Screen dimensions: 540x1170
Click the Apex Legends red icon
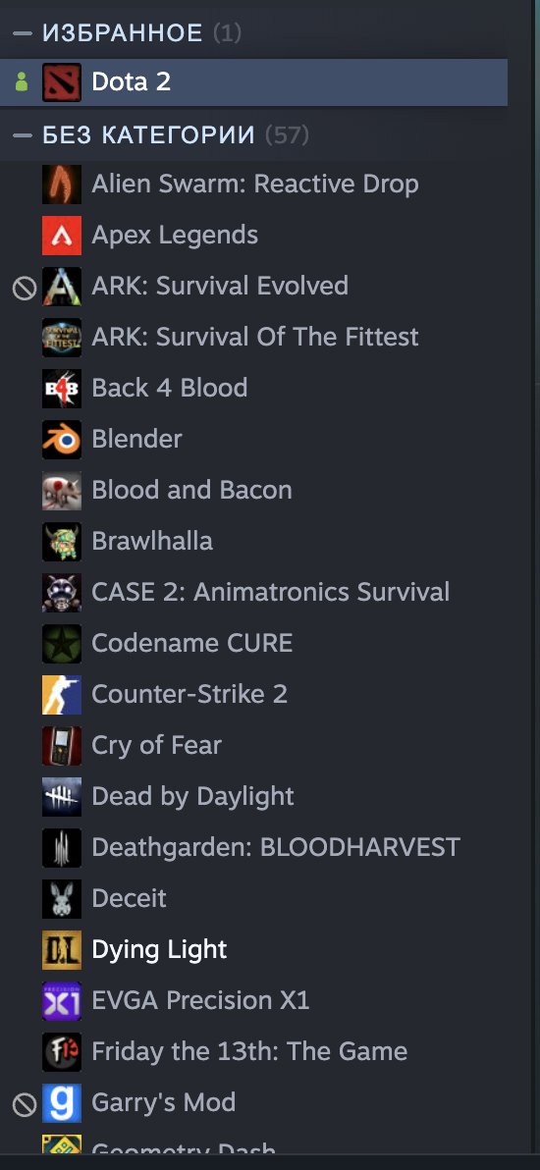point(62,235)
